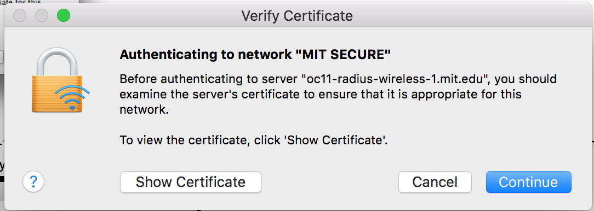Click the "MIT SECURE" network name text

pyautogui.click(x=342, y=55)
